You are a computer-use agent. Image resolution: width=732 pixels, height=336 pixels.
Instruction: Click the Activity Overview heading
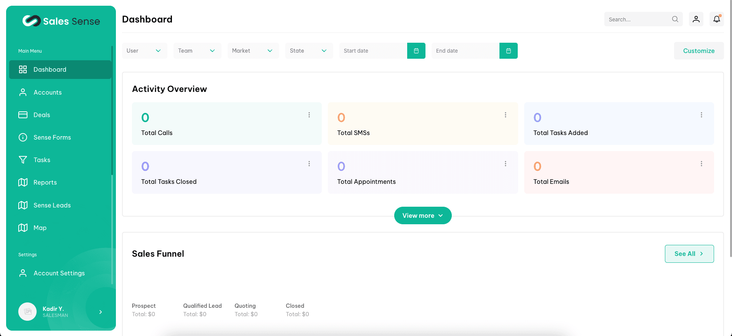(x=169, y=89)
